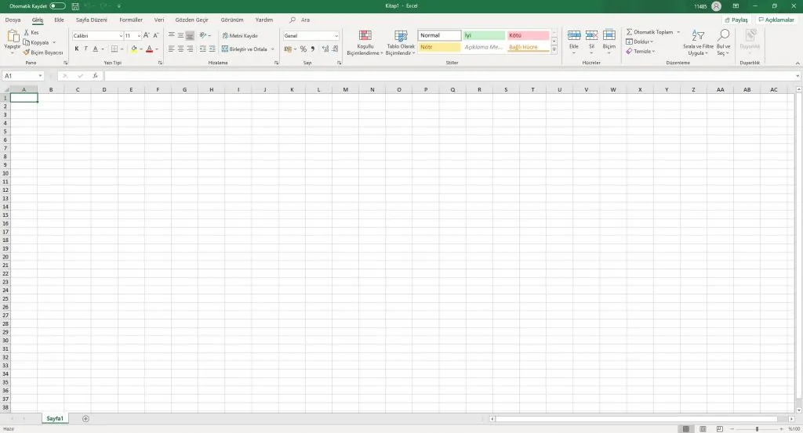Click the zoom slider in status bar

click(x=757, y=429)
